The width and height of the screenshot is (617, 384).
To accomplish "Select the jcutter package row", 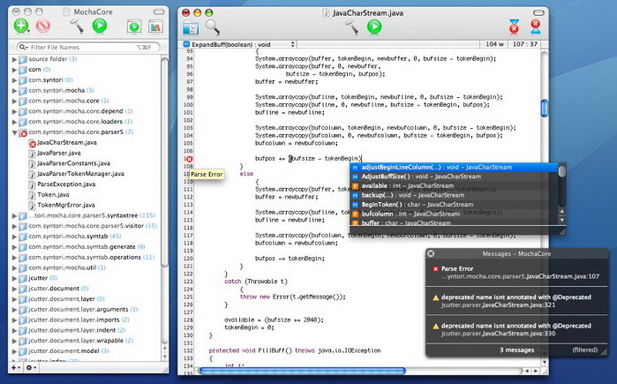I will 85,278.
